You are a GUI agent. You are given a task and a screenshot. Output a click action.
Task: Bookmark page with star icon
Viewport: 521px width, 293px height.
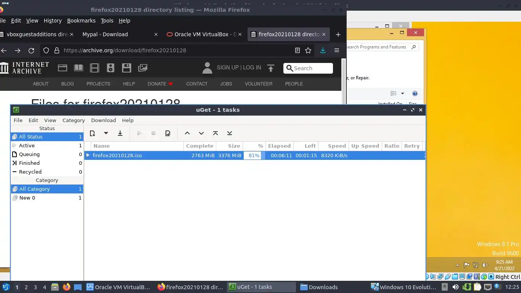coord(308,50)
